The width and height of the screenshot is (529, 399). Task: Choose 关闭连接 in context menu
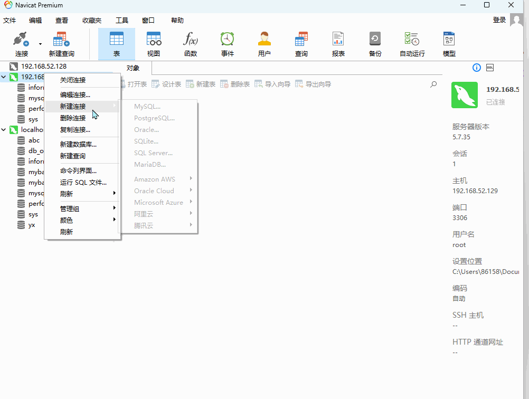click(x=82, y=80)
